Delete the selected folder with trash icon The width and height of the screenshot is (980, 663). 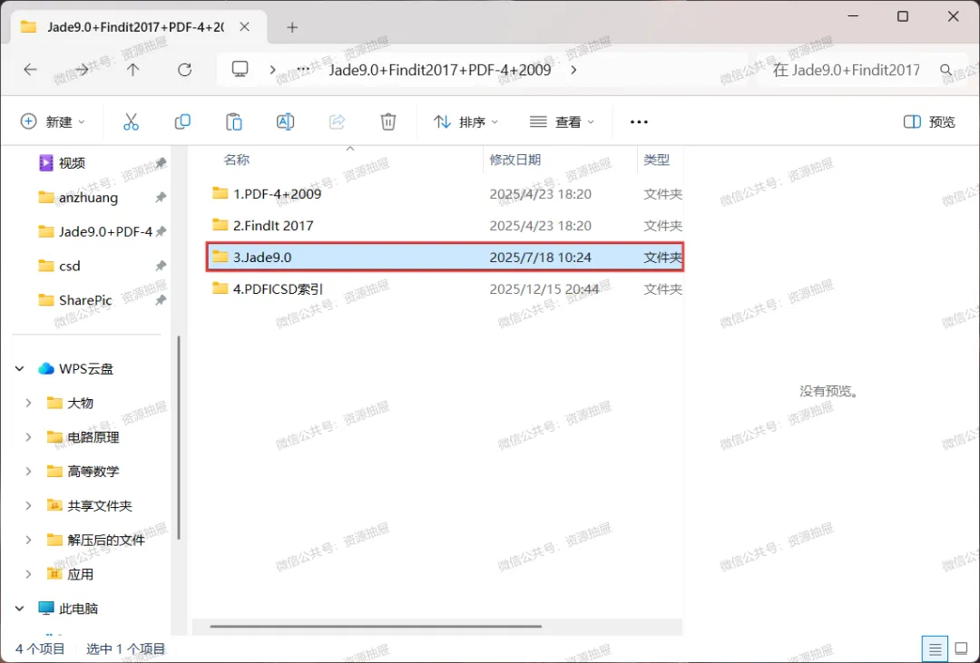[x=388, y=122]
